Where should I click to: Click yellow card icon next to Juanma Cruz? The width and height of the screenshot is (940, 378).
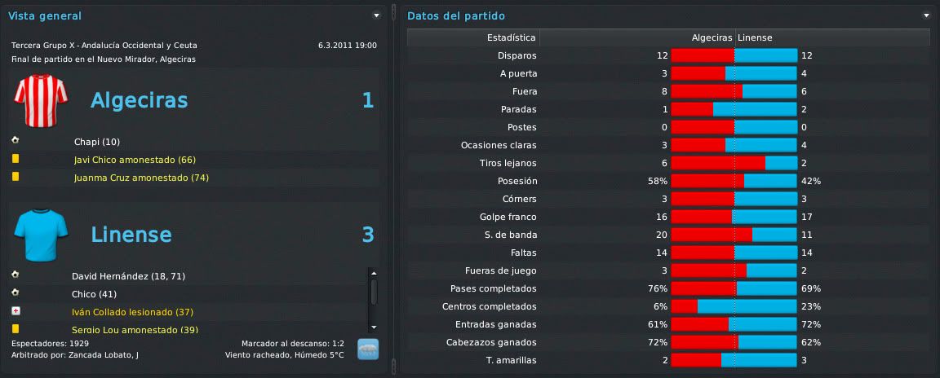[15, 177]
